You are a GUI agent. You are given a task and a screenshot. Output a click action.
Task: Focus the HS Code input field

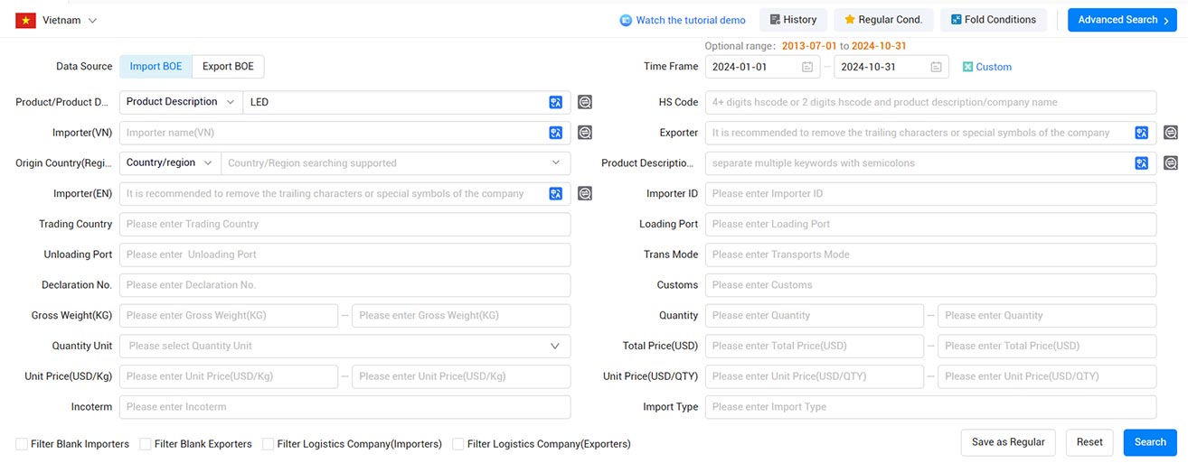[x=930, y=102]
